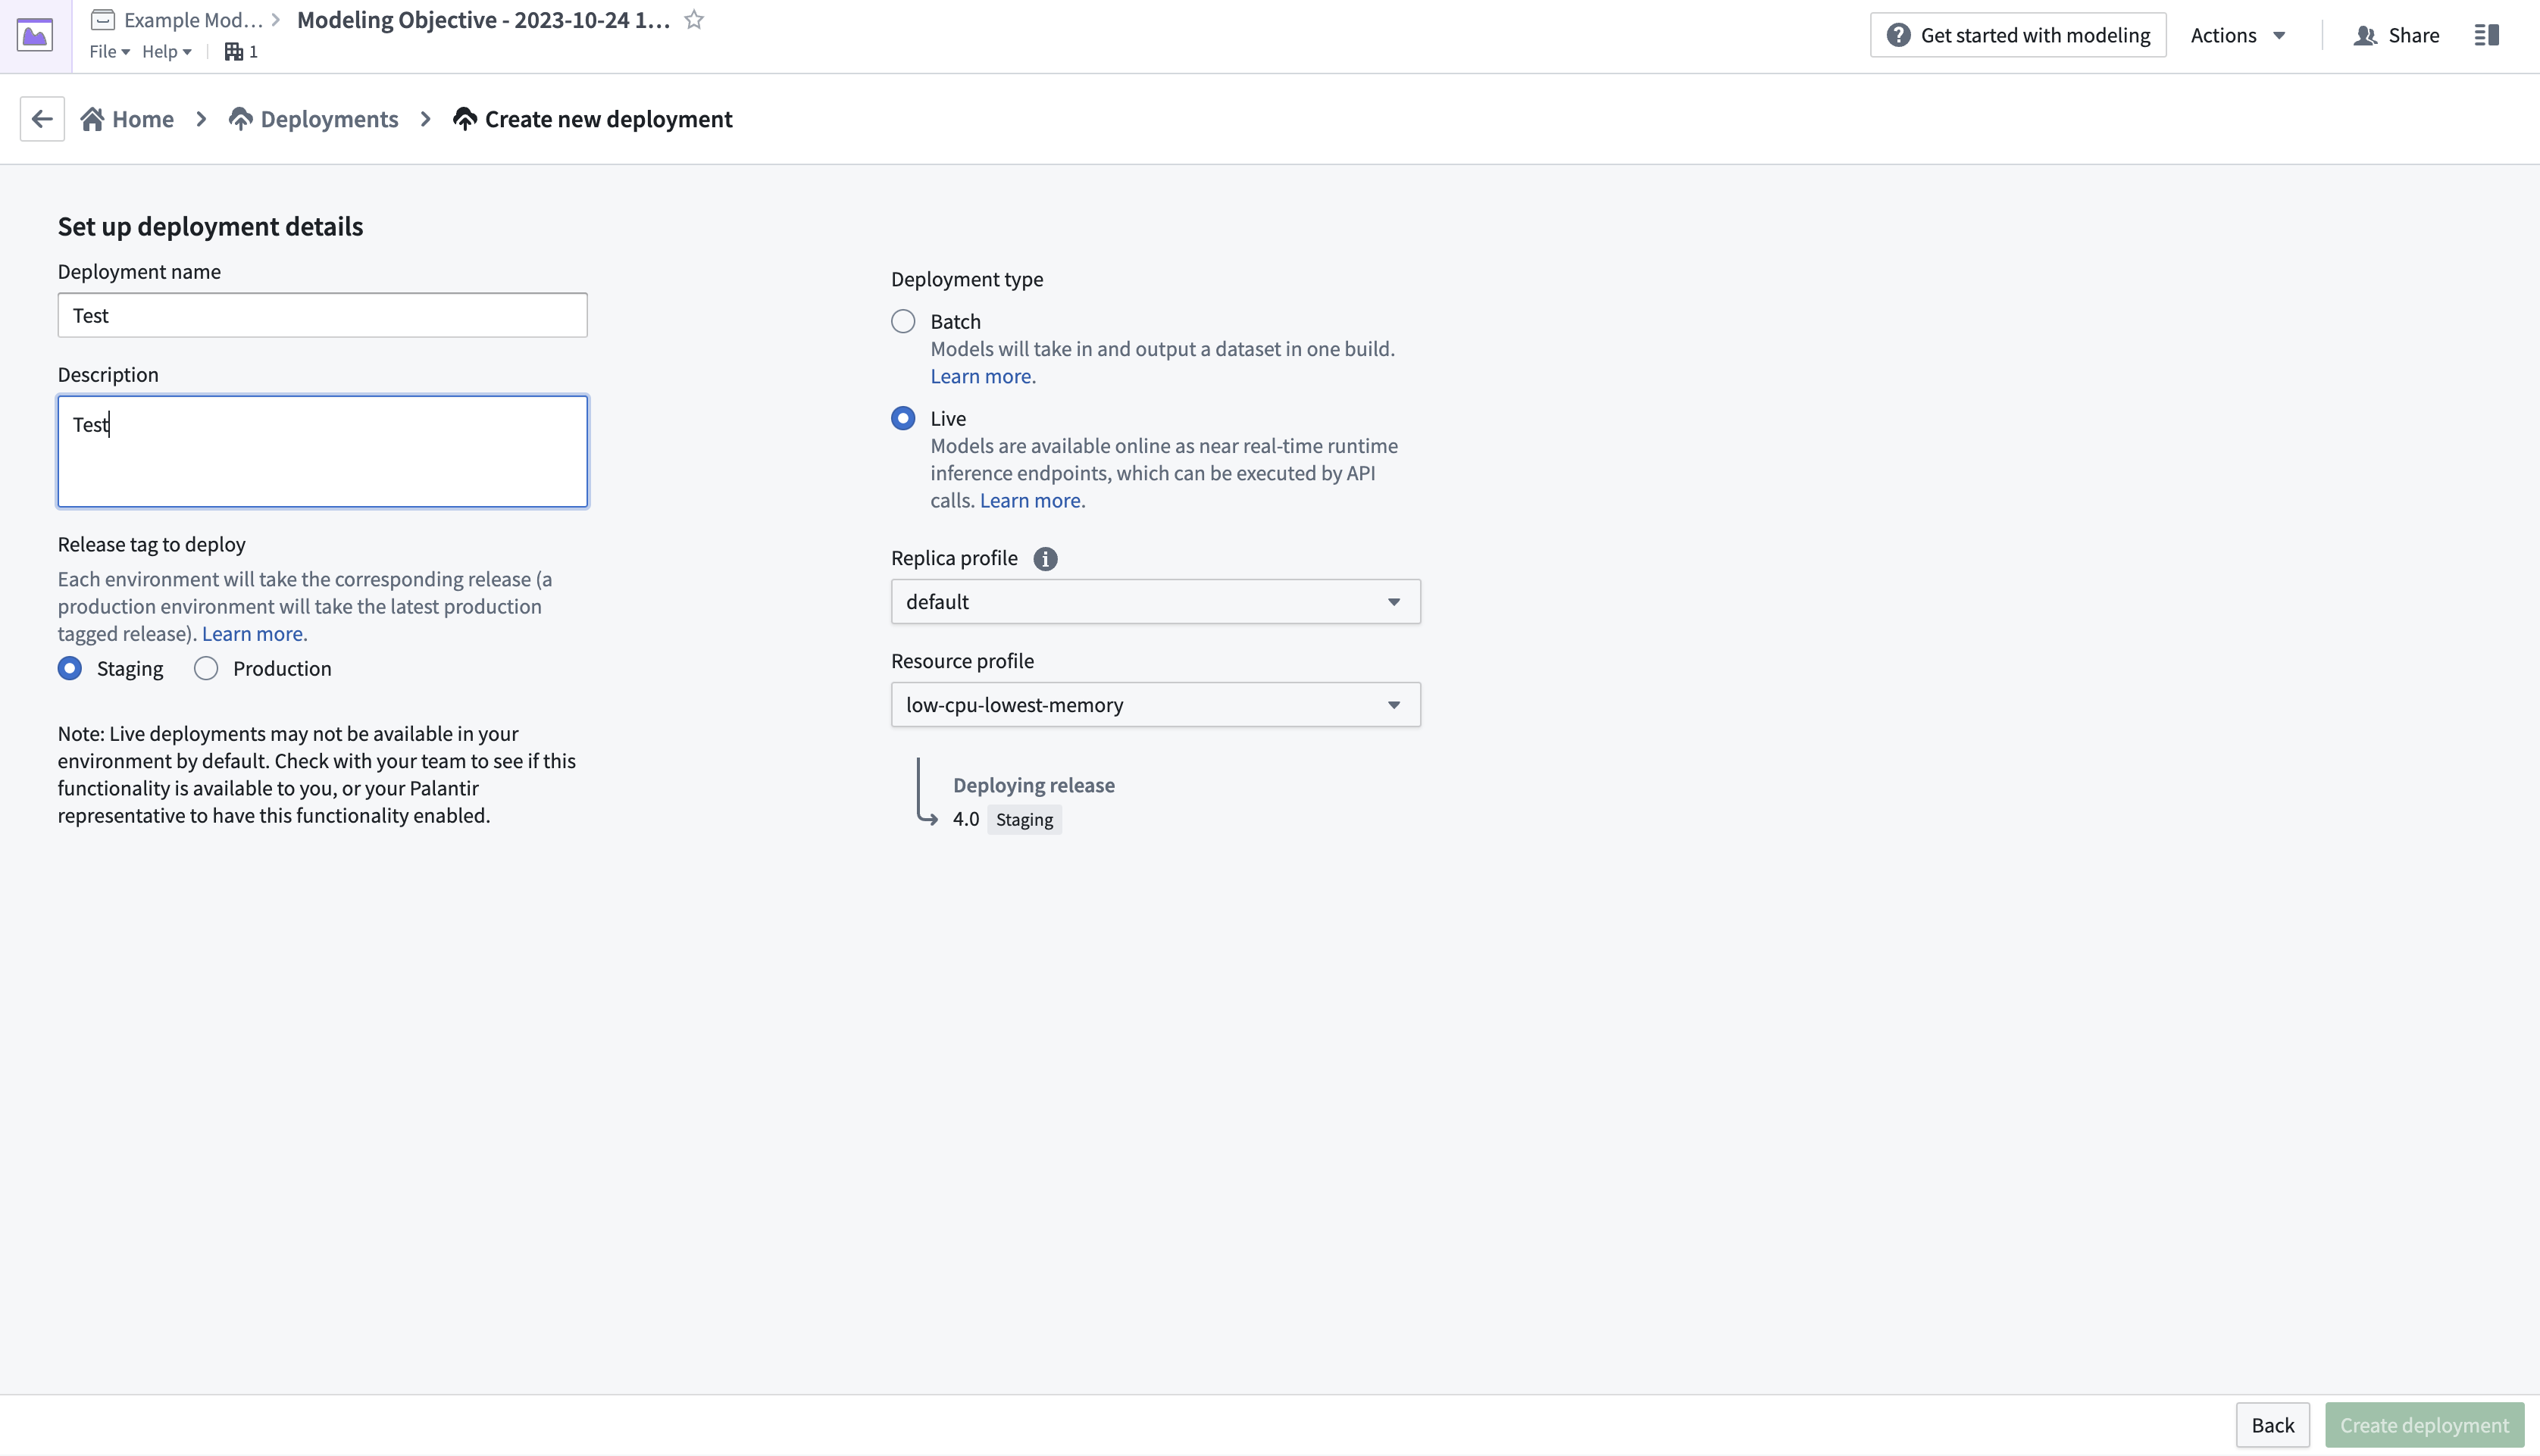The width and height of the screenshot is (2540, 1456).
Task: Click the back arrow icon button
Action: pyautogui.click(x=42, y=119)
